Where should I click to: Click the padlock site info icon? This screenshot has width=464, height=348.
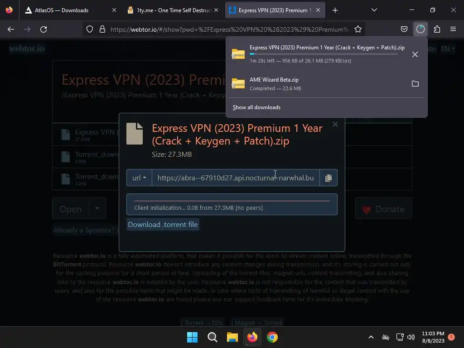point(102,29)
